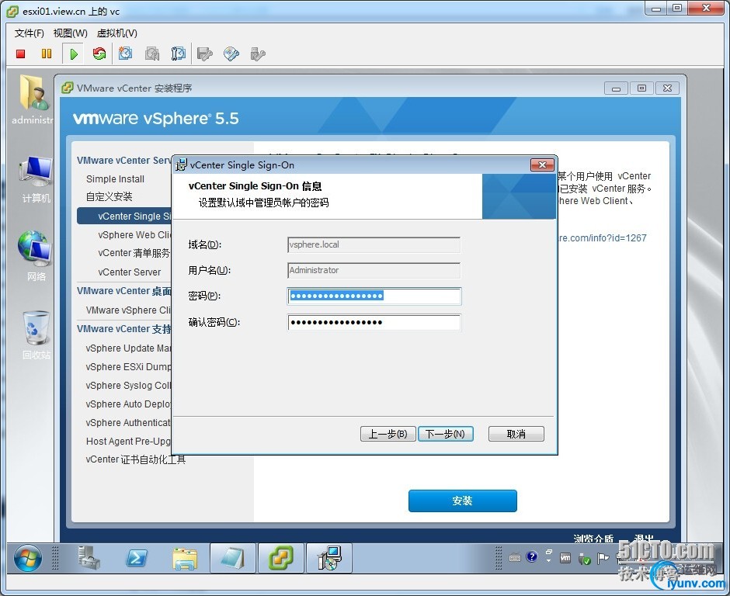The image size is (730, 596).
Task: Click the USB device connection toolbar icon
Action: pos(258,54)
